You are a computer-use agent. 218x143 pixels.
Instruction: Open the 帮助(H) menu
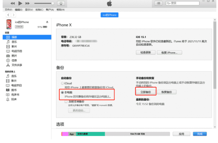(x=60, y=10)
